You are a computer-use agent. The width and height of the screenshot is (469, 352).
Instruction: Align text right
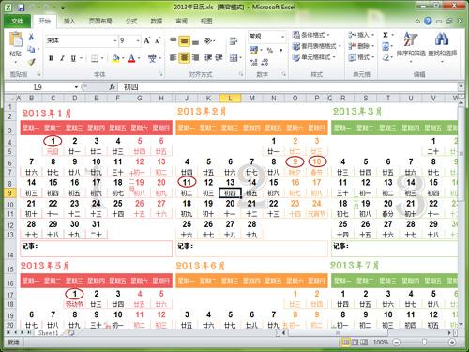[195, 58]
